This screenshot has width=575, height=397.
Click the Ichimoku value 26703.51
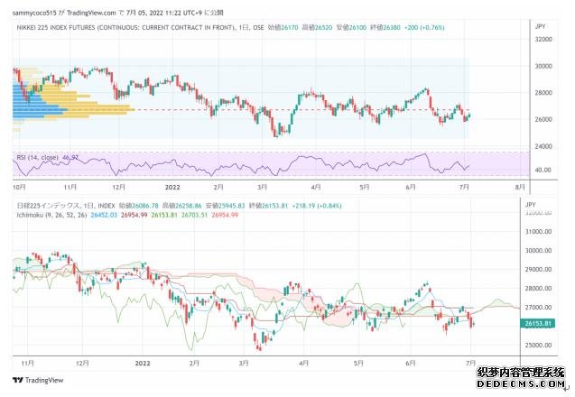[x=195, y=215]
